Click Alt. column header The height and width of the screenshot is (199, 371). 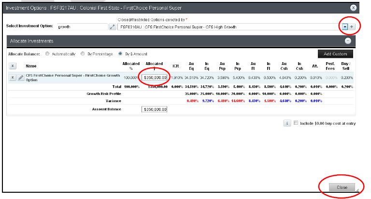coord(315,66)
